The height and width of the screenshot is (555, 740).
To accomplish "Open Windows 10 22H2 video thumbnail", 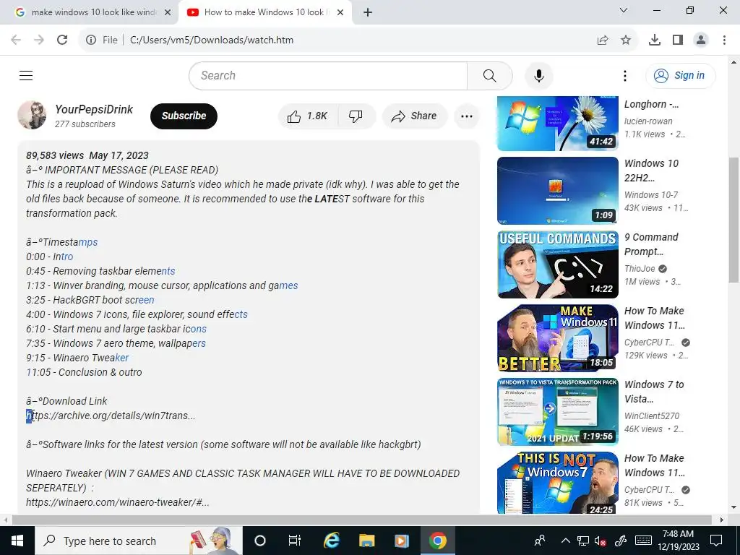I will (557, 191).
